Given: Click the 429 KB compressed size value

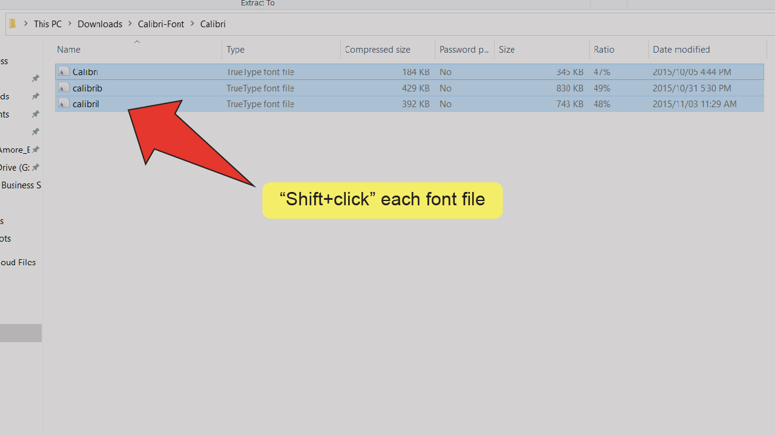Looking at the screenshot, I should (x=416, y=88).
